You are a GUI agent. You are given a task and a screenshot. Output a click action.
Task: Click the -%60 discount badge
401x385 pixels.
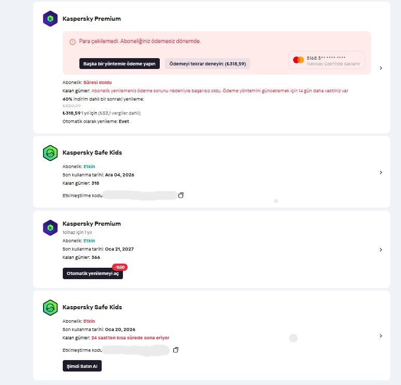[x=120, y=267]
